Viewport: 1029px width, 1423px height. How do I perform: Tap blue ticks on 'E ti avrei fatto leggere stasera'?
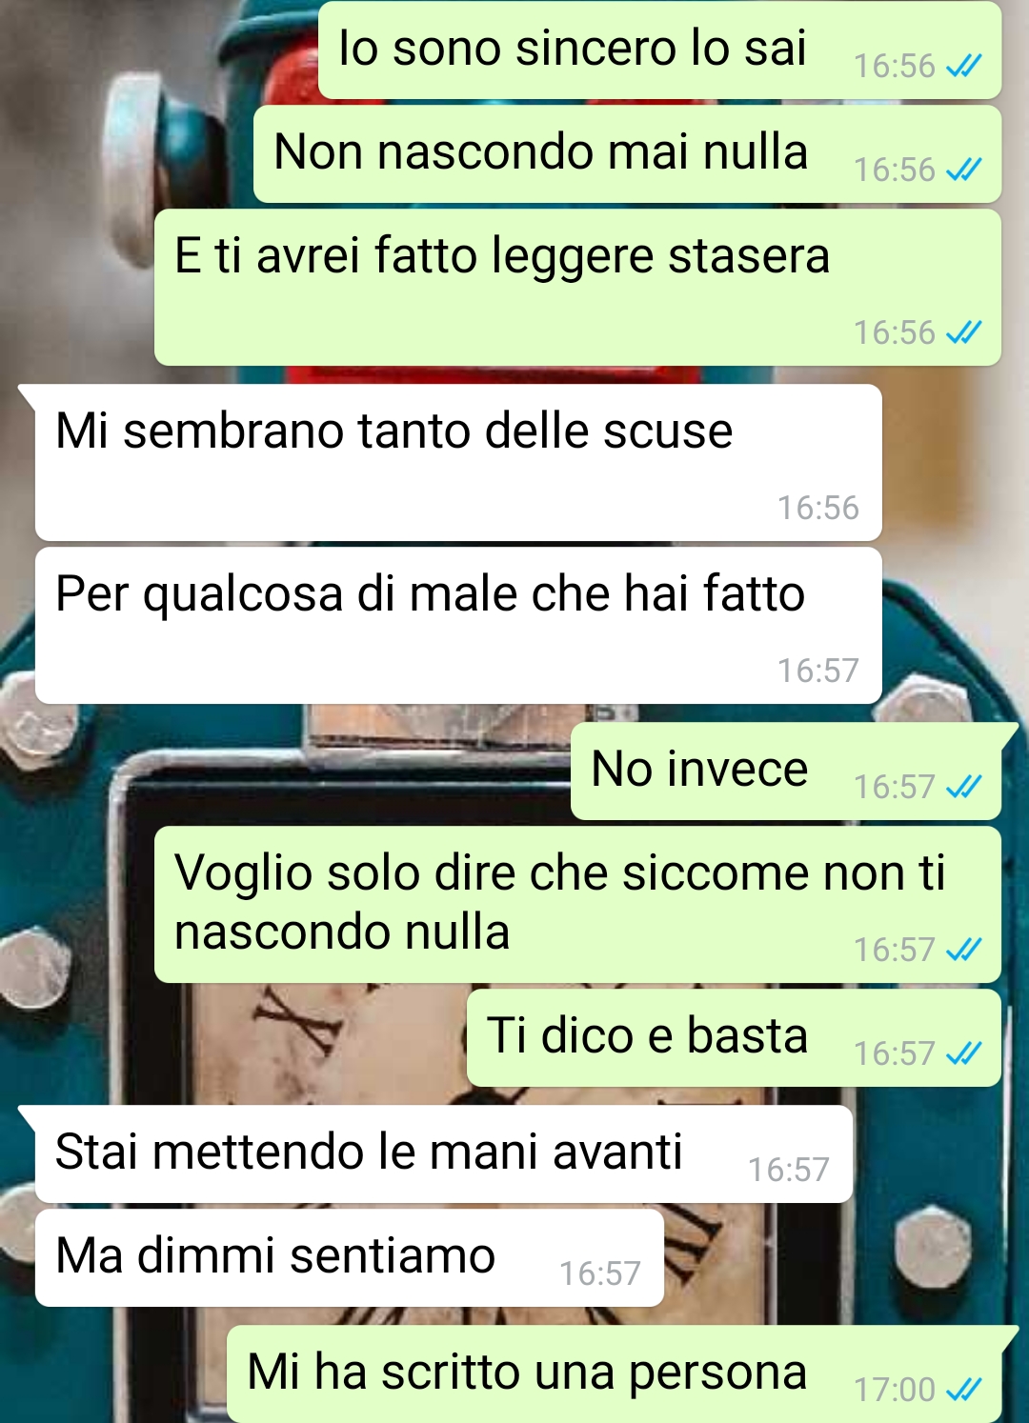[963, 332]
